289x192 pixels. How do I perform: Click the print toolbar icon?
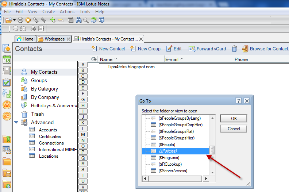[20, 20]
